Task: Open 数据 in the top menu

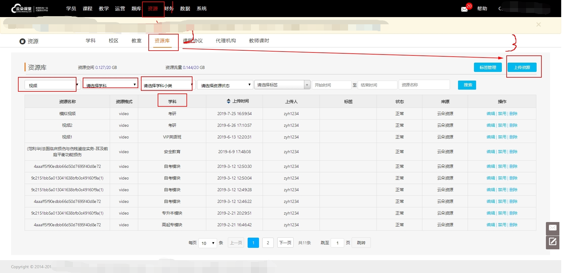Action: (x=185, y=9)
